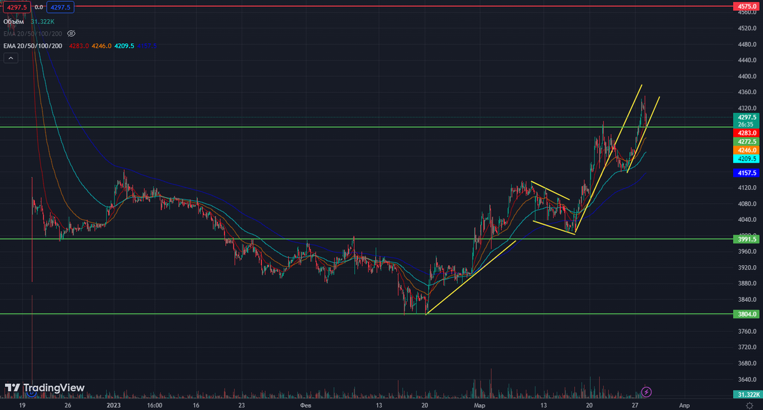Select the Объём volume indicator label
Image resolution: width=763 pixels, height=410 pixels.
14,21
